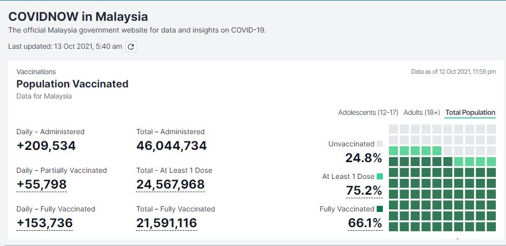Click the 24,567,968 at least 1 dose total

click(171, 184)
